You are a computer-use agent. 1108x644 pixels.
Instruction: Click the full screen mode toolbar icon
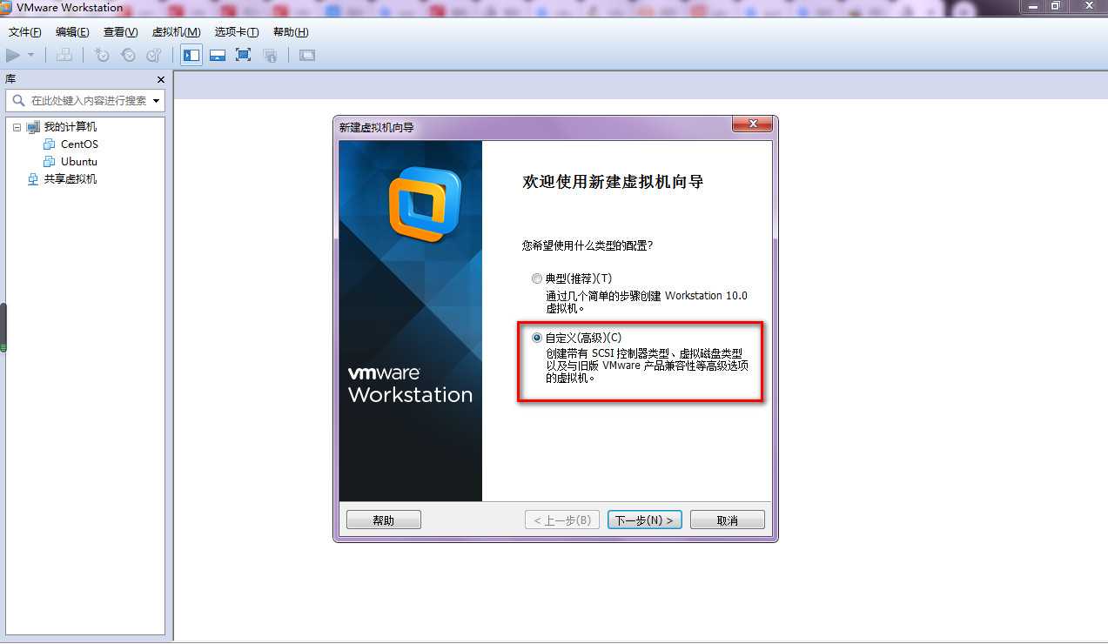tap(244, 55)
